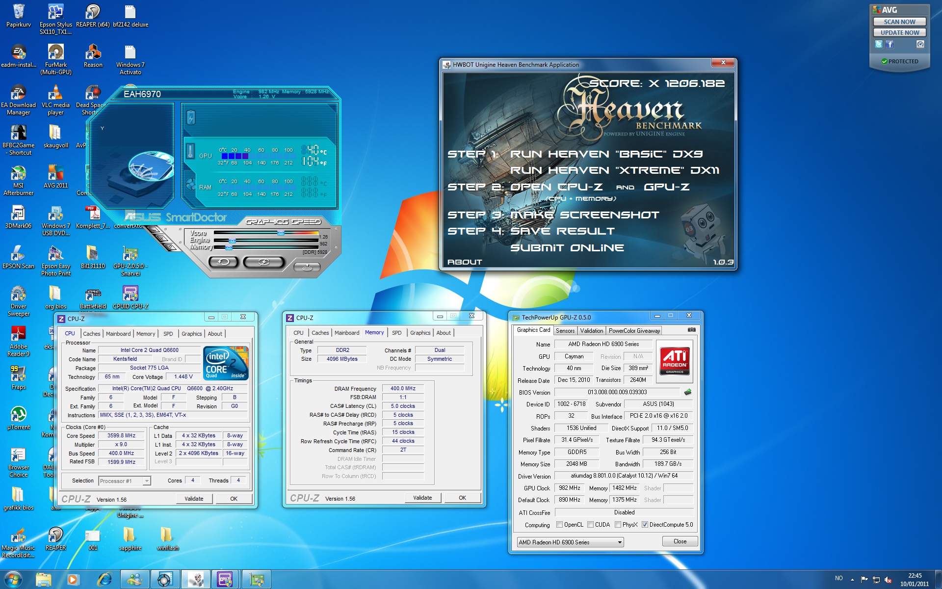
Task: Open the MSI Afterburner desktop shortcut
Action: coord(18,180)
